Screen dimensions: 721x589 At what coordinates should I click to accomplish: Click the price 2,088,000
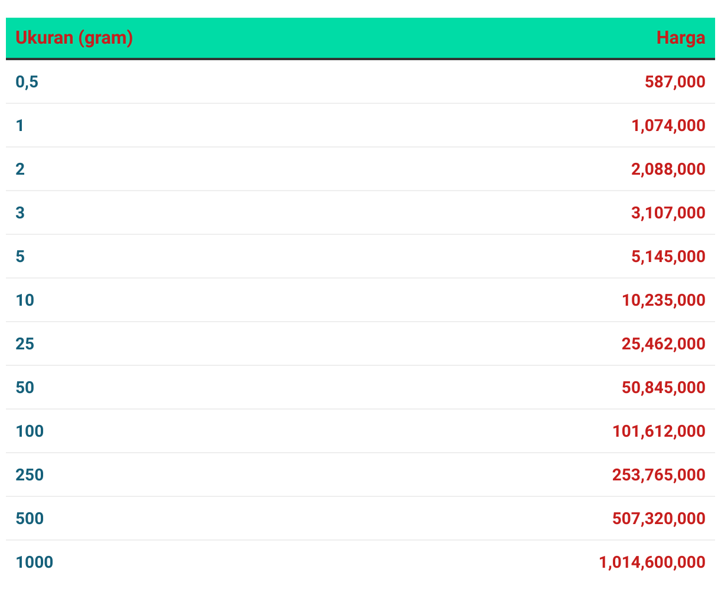668,169
